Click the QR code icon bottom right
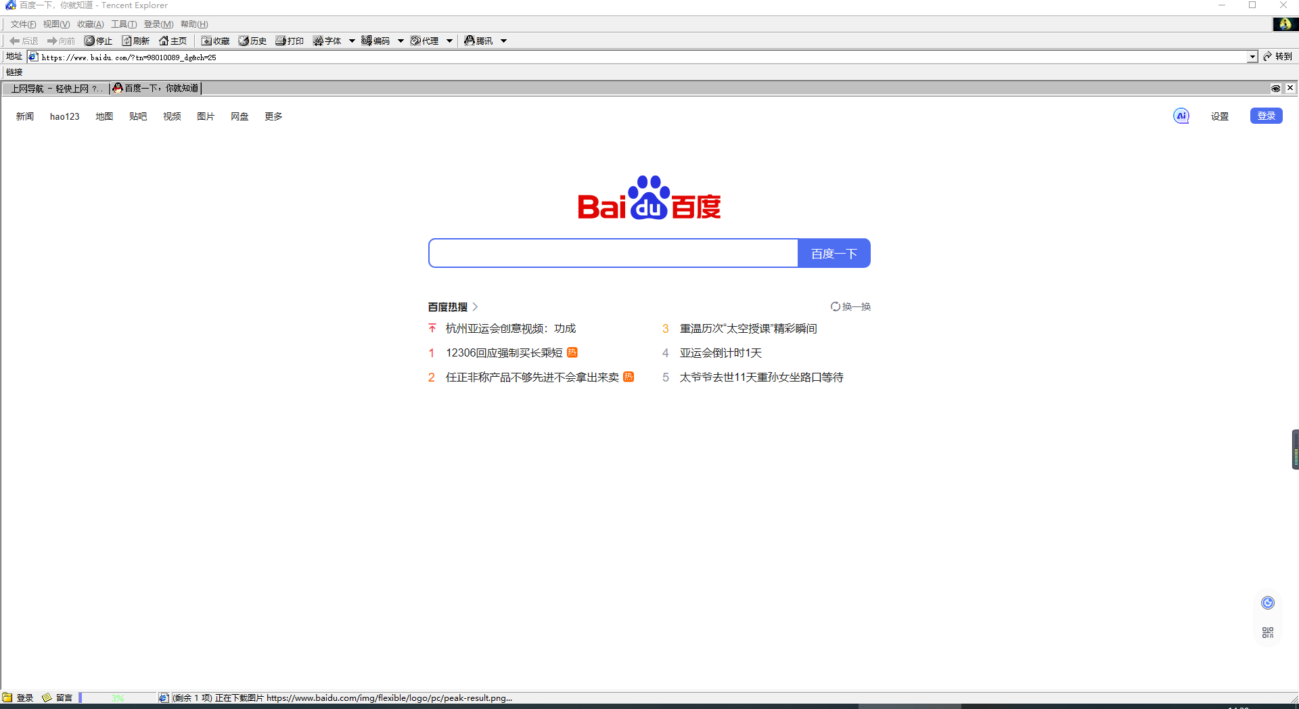This screenshot has width=1299, height=709. [1267, 633]
